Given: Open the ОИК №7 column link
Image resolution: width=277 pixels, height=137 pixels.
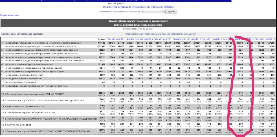Looking at the screenshot, I should click(x=167, y=39).
